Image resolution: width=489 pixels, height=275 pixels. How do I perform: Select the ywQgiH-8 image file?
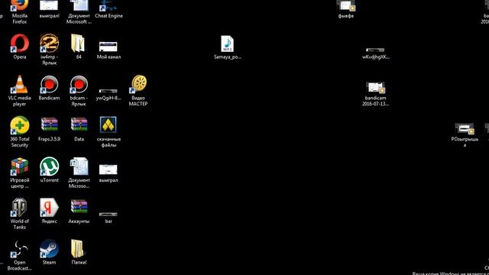click(x=108, y=95)
